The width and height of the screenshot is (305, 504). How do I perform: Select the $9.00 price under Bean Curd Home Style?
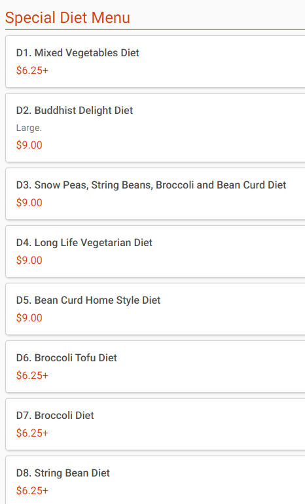(x=29, y=317)
